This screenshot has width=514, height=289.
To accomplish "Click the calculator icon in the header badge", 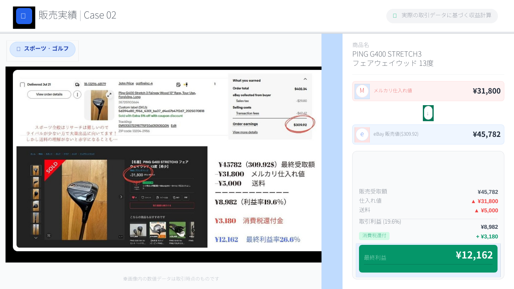I will [x=395, y=16].
